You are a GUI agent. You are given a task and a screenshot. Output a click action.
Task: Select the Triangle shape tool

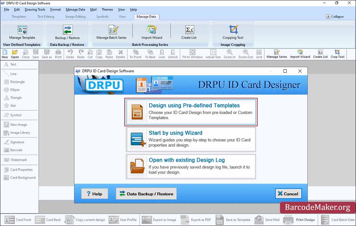[13, 98]
